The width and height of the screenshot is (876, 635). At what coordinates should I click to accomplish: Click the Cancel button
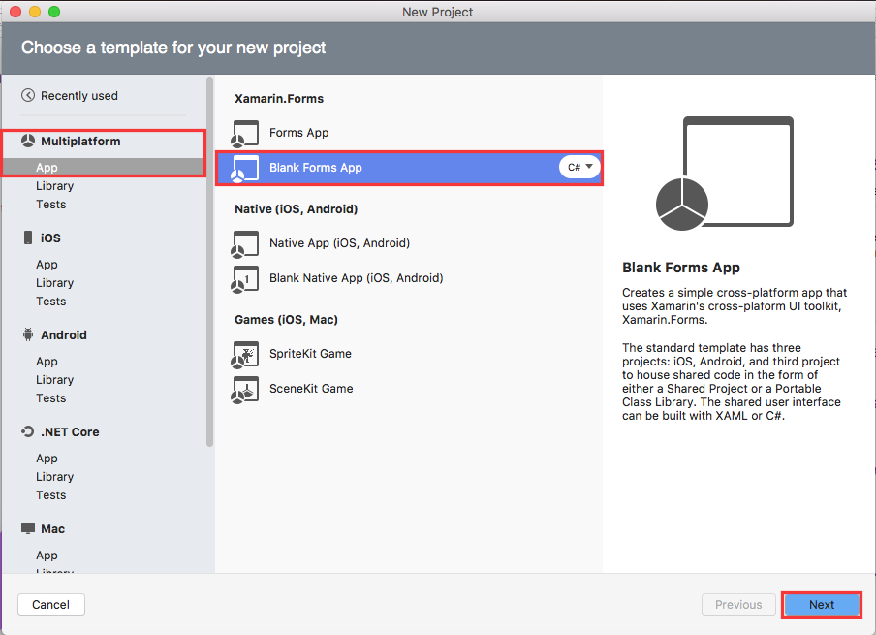tap(50, 604)
